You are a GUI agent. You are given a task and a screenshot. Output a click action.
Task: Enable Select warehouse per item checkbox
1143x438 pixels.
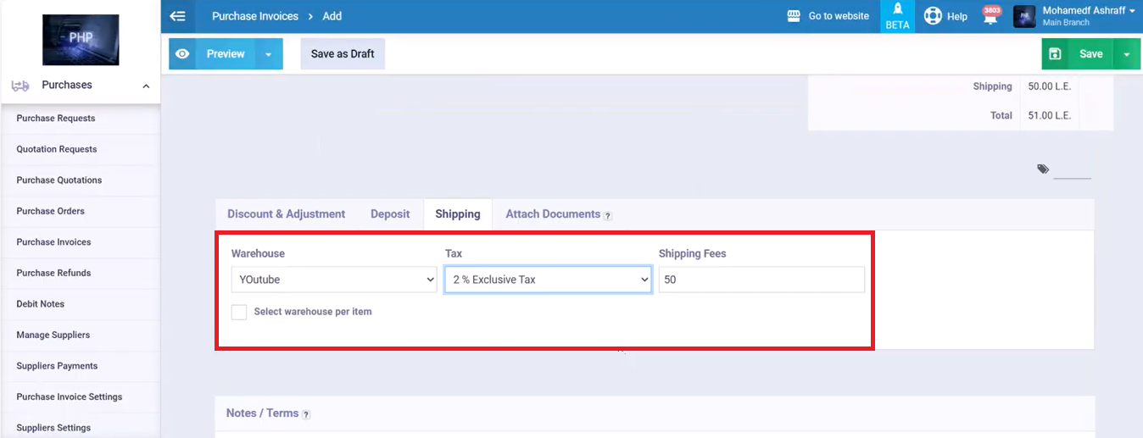pyautogui.click(x=239, y=312)
